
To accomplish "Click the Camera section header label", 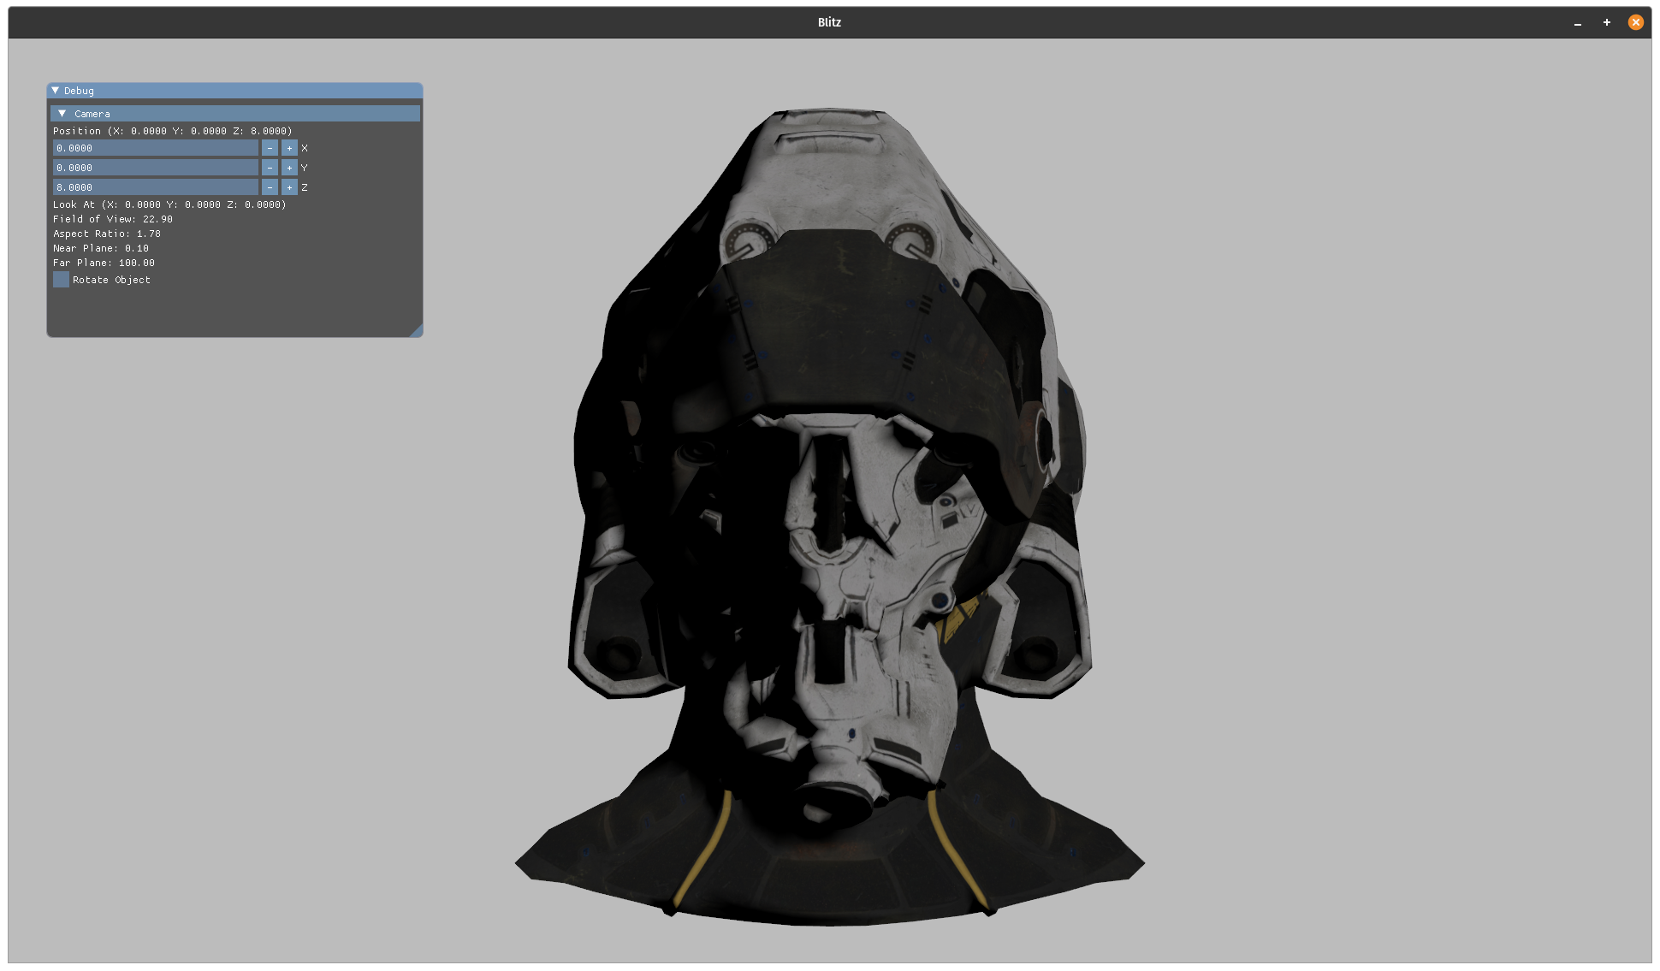I will click(92, 114).
